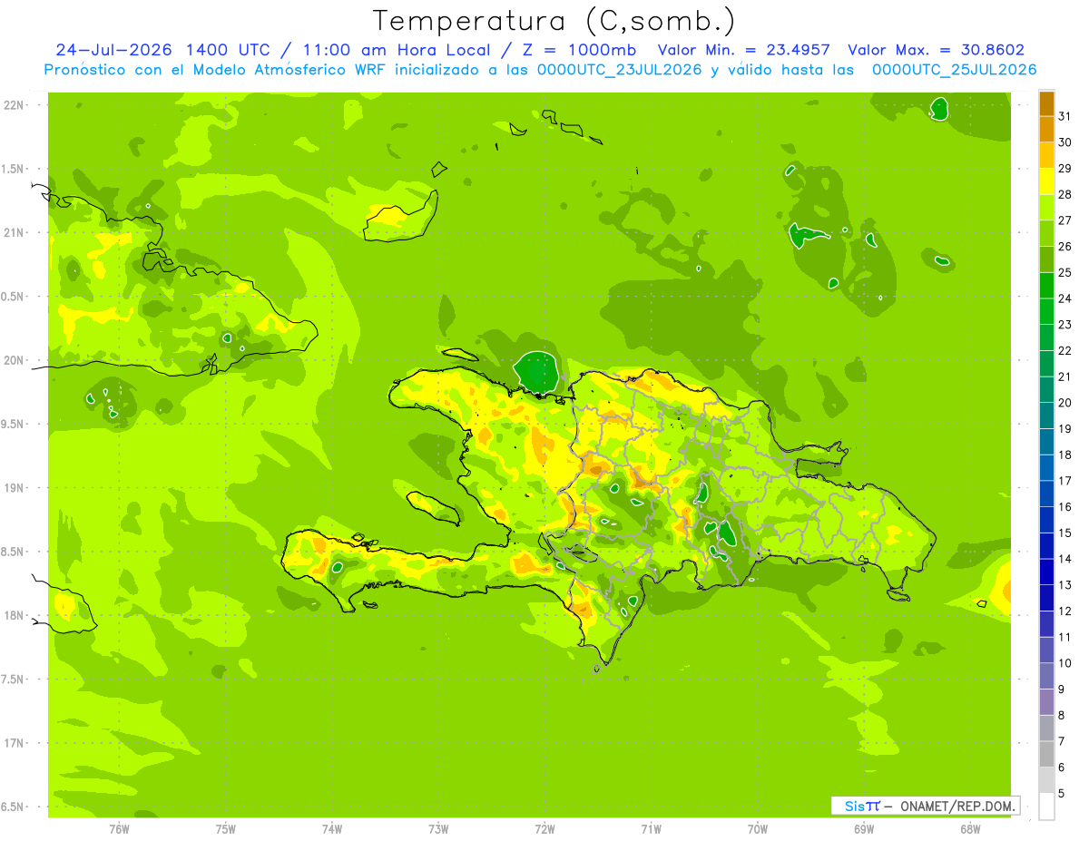Click the "28" value on the color scale

(x=1064, y=193)
